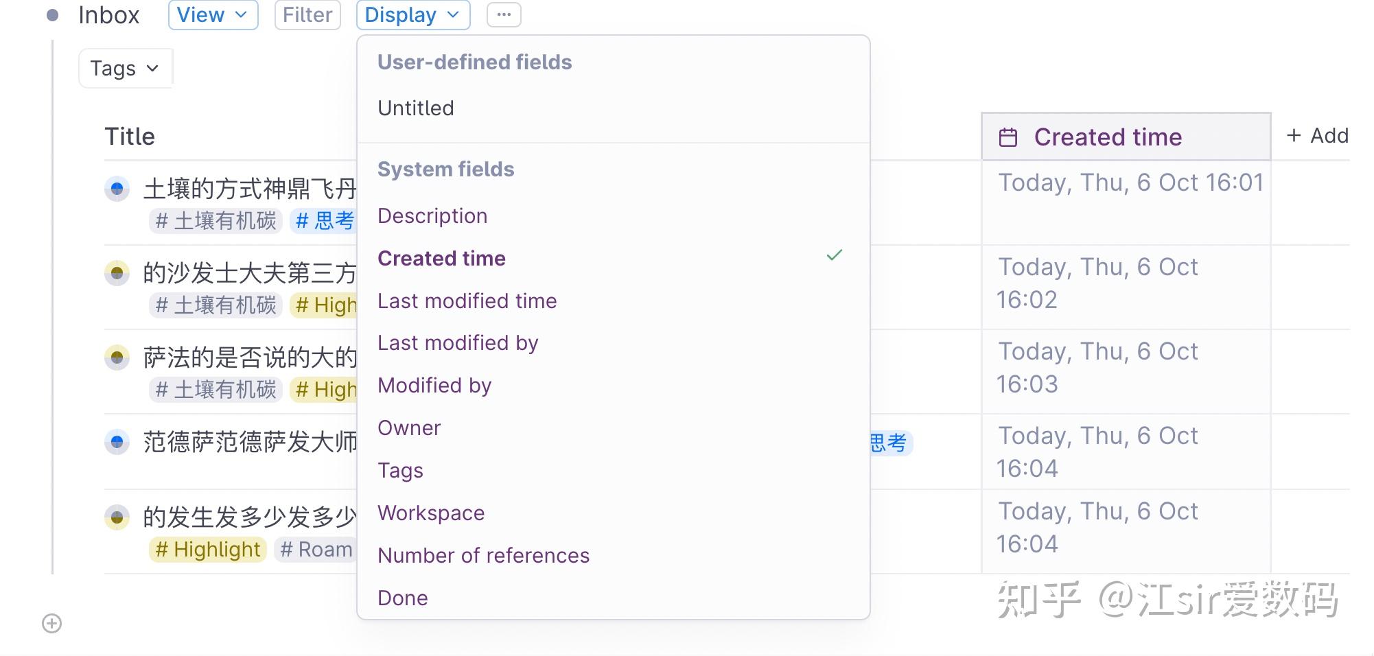Uncheck the Created time field checkmark

coord(834,256)
